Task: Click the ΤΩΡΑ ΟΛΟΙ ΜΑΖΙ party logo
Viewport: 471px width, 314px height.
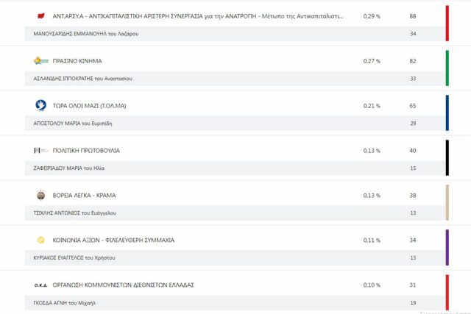Action: [x=40, y=105]
